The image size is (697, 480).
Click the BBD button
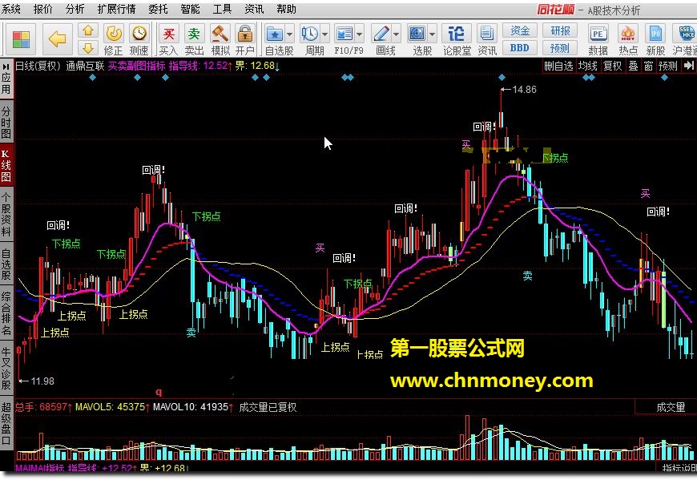point(520,47)
